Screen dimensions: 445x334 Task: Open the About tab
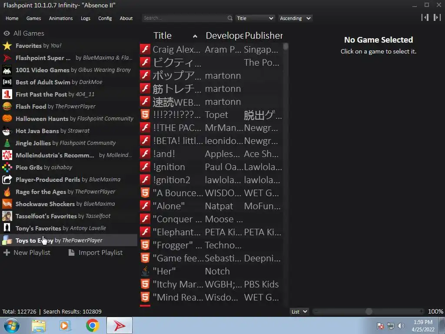126,18
